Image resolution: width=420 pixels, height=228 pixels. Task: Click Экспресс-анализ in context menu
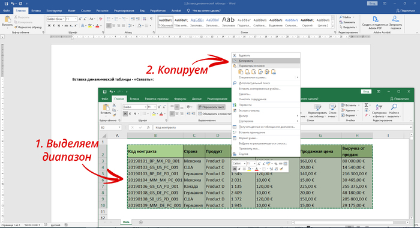[x=266, y=110]
